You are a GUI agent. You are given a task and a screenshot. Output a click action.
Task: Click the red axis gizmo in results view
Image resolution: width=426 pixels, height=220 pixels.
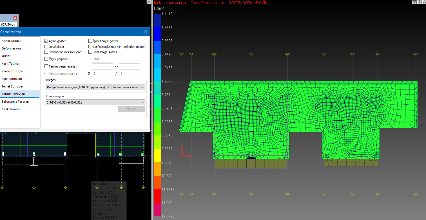[x=186, y=151]
